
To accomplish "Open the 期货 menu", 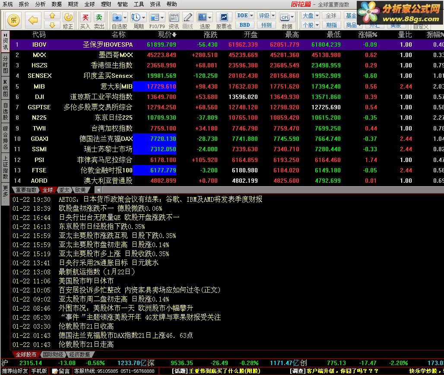I will 73,4.
